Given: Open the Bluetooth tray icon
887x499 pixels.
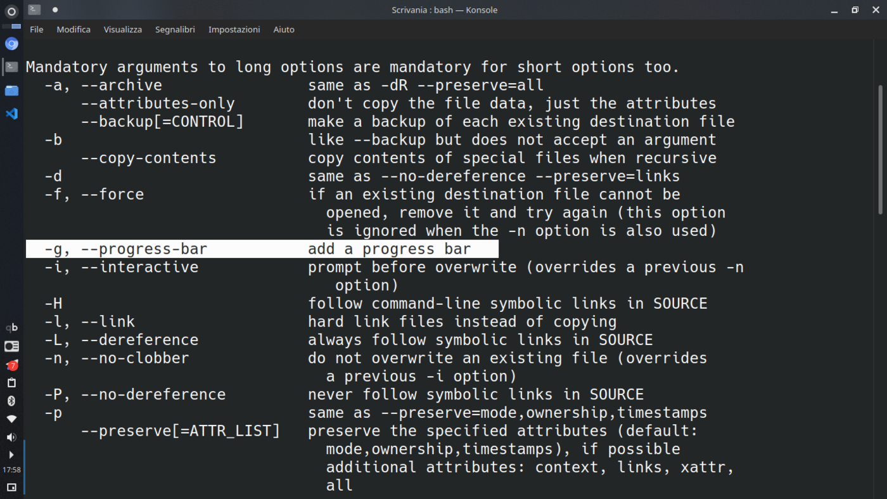Looking at the screenshot, I should pos(11,401).
